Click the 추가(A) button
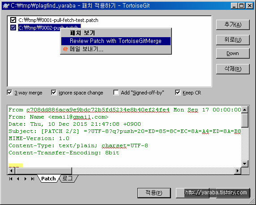This screenshot has width=256, height=205. [233, 25]
